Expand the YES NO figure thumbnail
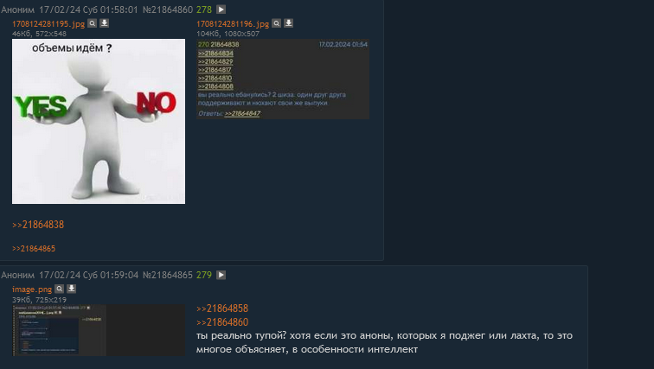 point(99,121)
